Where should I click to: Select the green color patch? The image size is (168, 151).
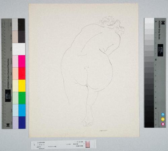pos(22,98)
